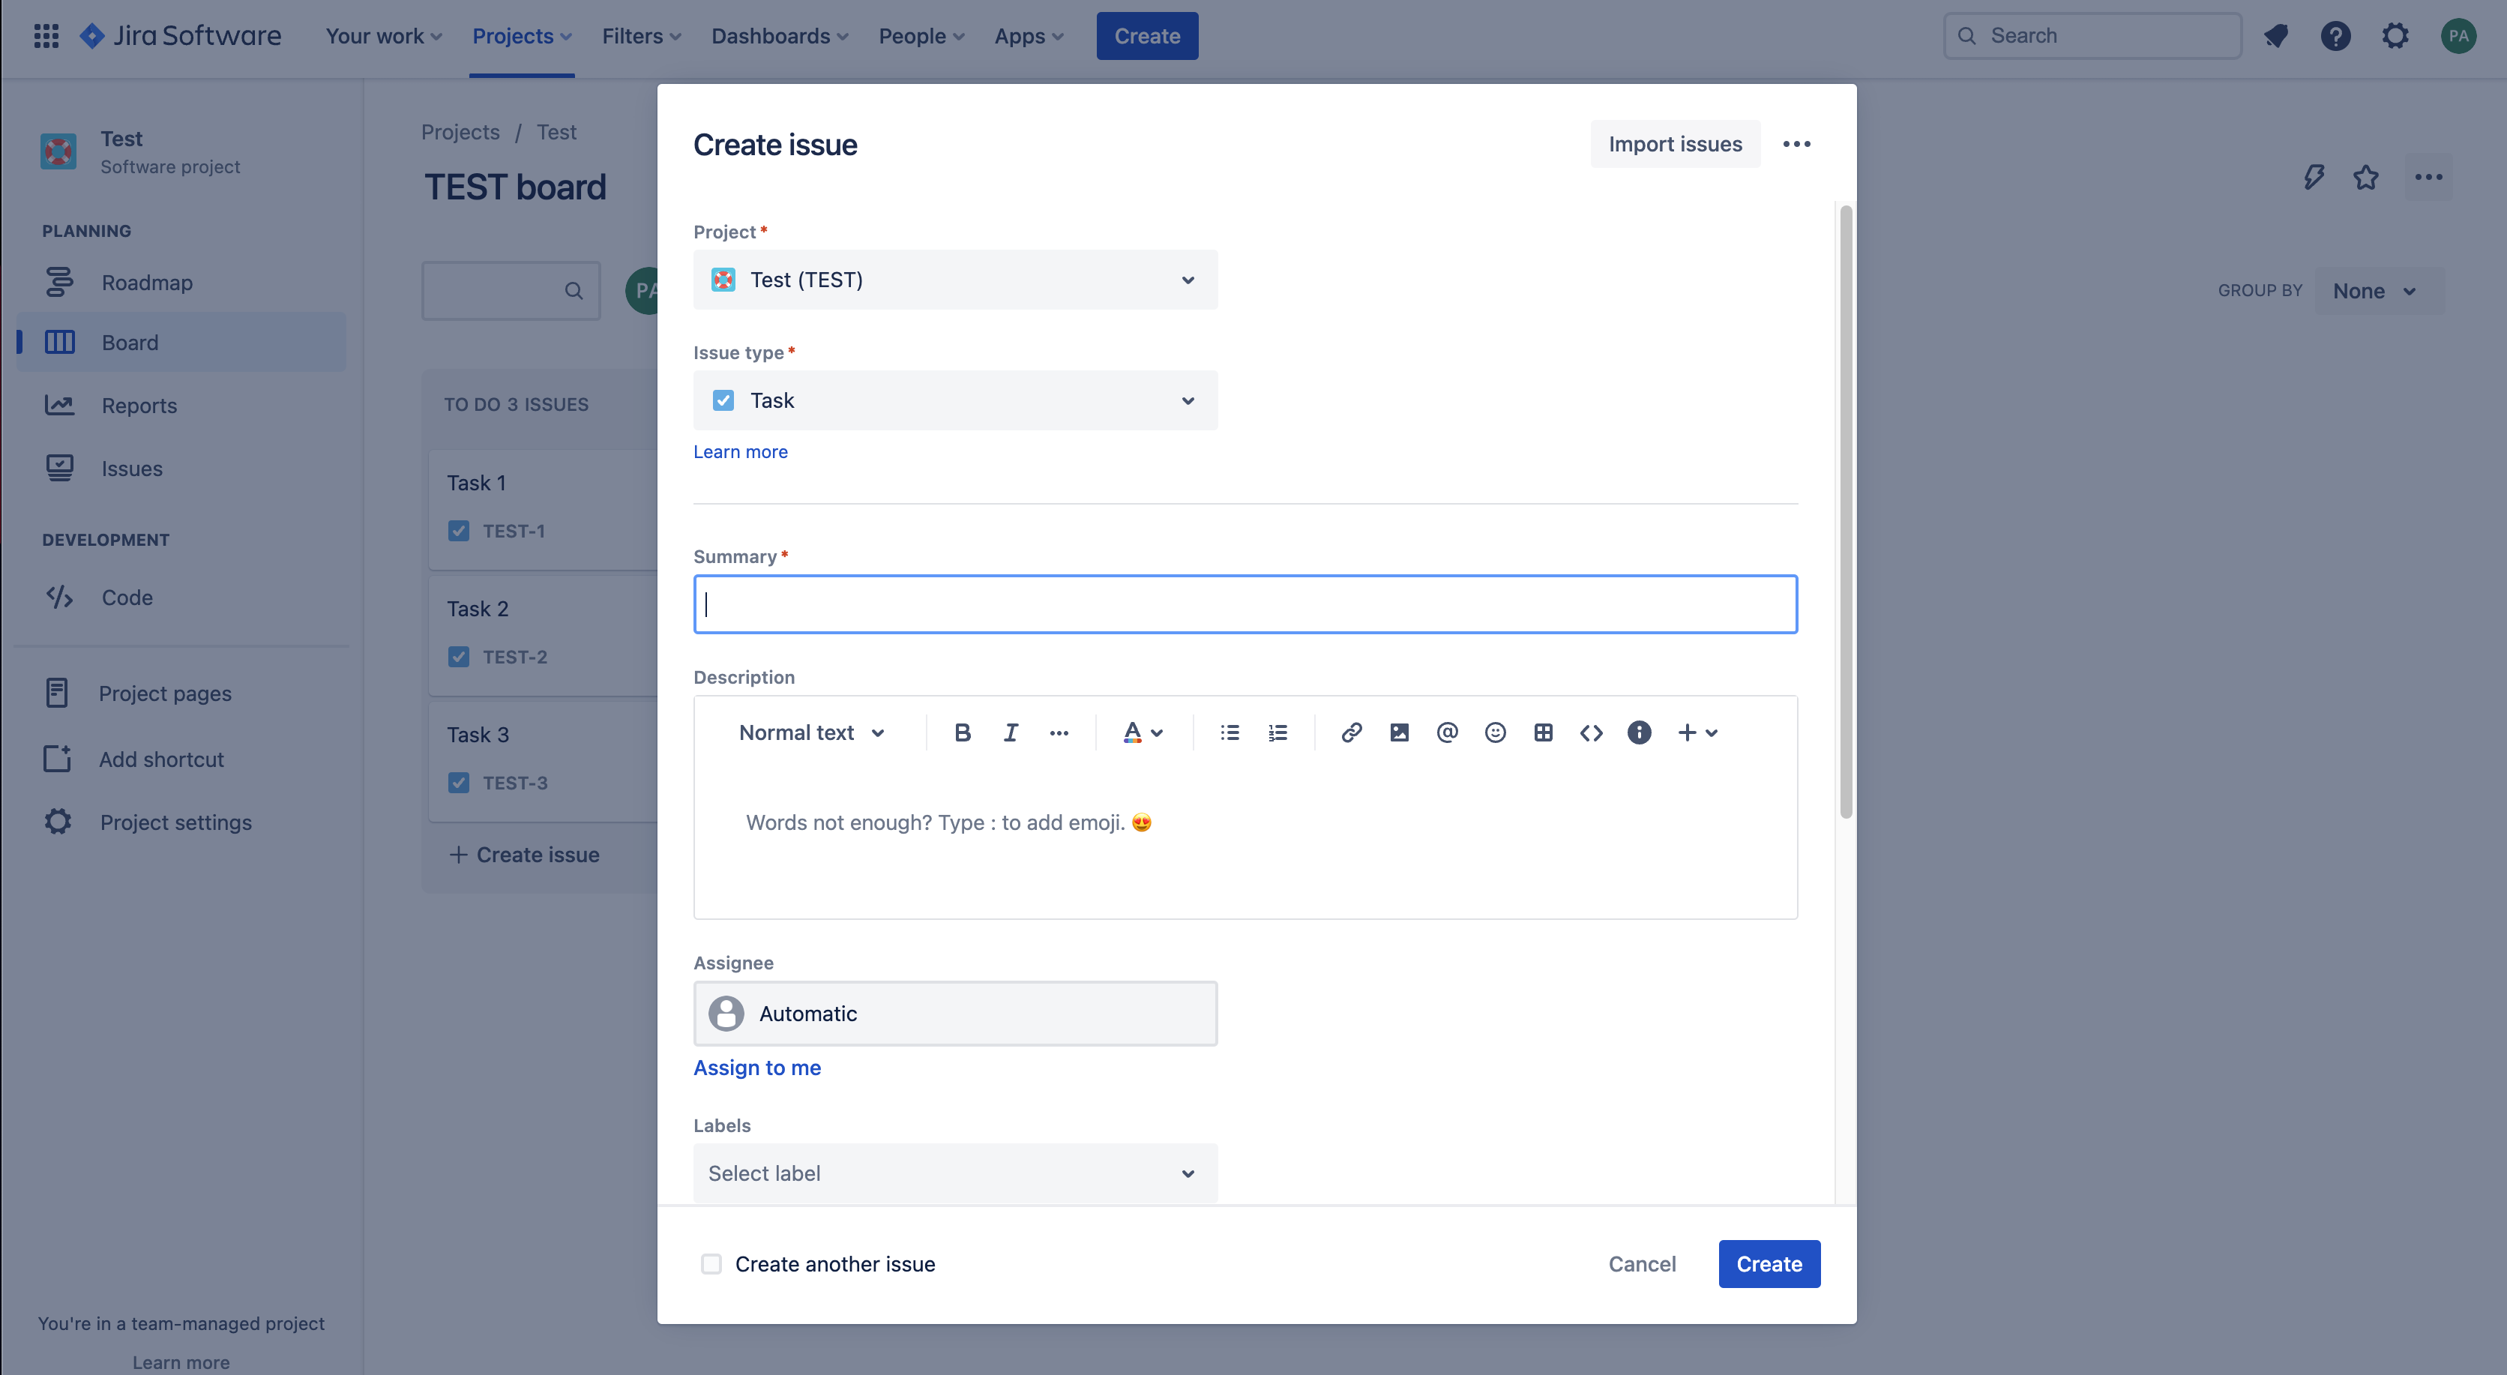
Task: Click the Import issues button
Action: click(x=1674, y=144)
